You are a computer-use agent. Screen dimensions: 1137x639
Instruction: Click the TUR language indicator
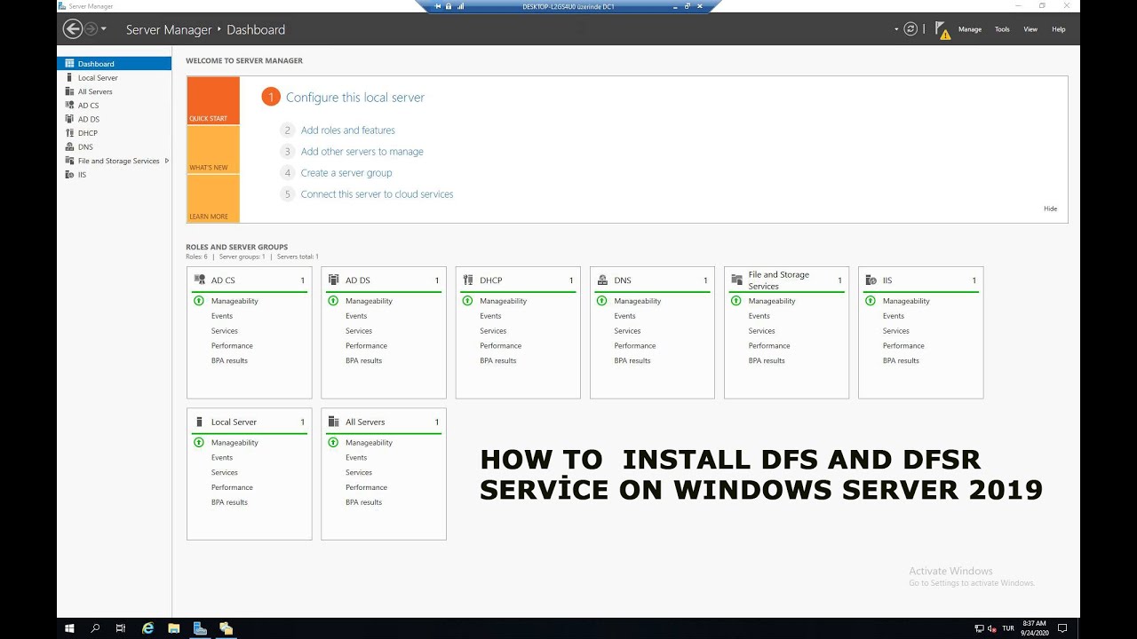pyautogui.click(x=1008, y=628)
